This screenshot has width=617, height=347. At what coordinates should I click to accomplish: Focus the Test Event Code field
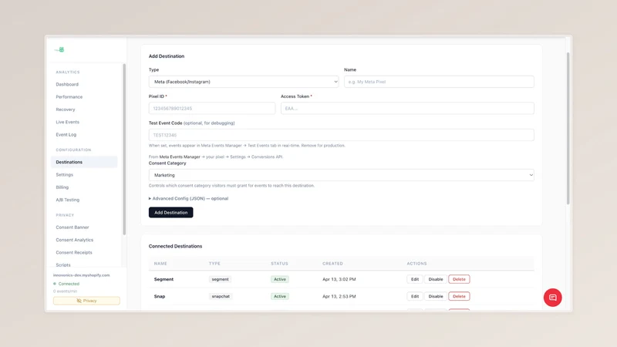[x=341, y=135]
